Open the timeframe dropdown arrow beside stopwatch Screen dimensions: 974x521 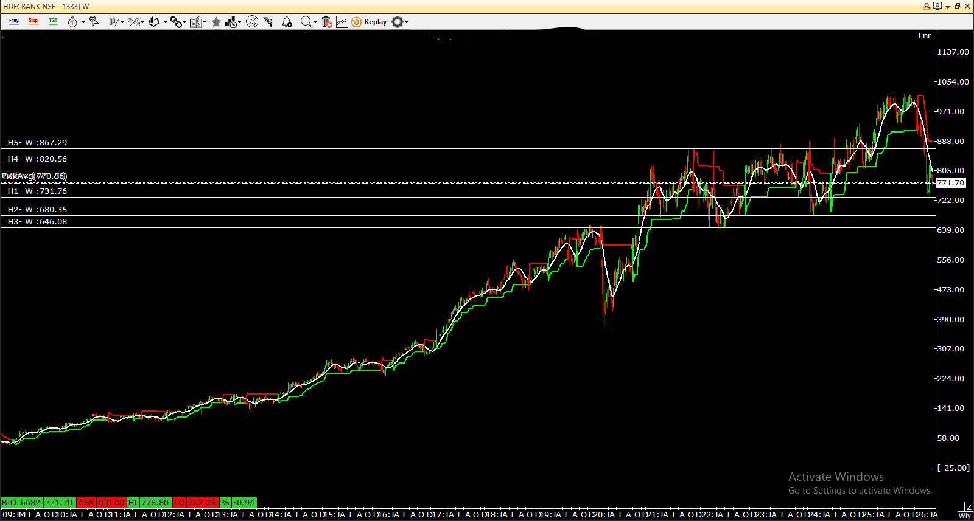click(83, 22)
